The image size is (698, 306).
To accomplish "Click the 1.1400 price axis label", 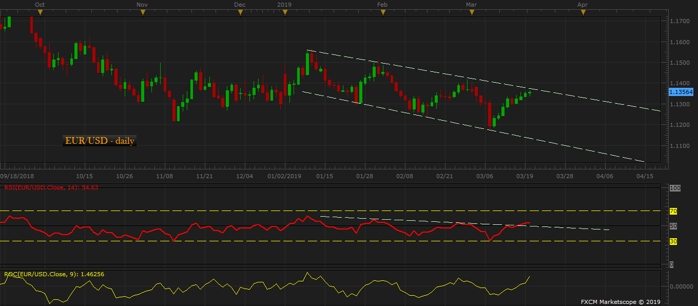I will 679,83.
